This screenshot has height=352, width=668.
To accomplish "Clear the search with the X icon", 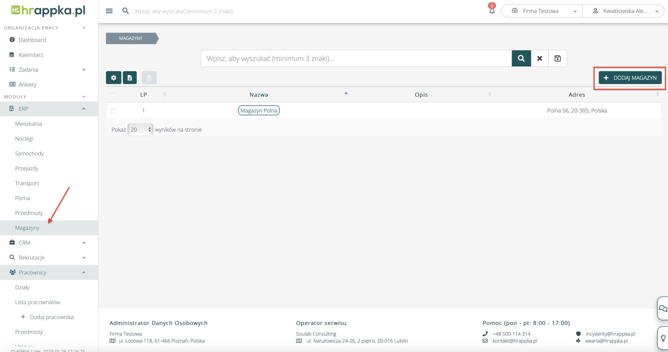I will tap(540, 58).
